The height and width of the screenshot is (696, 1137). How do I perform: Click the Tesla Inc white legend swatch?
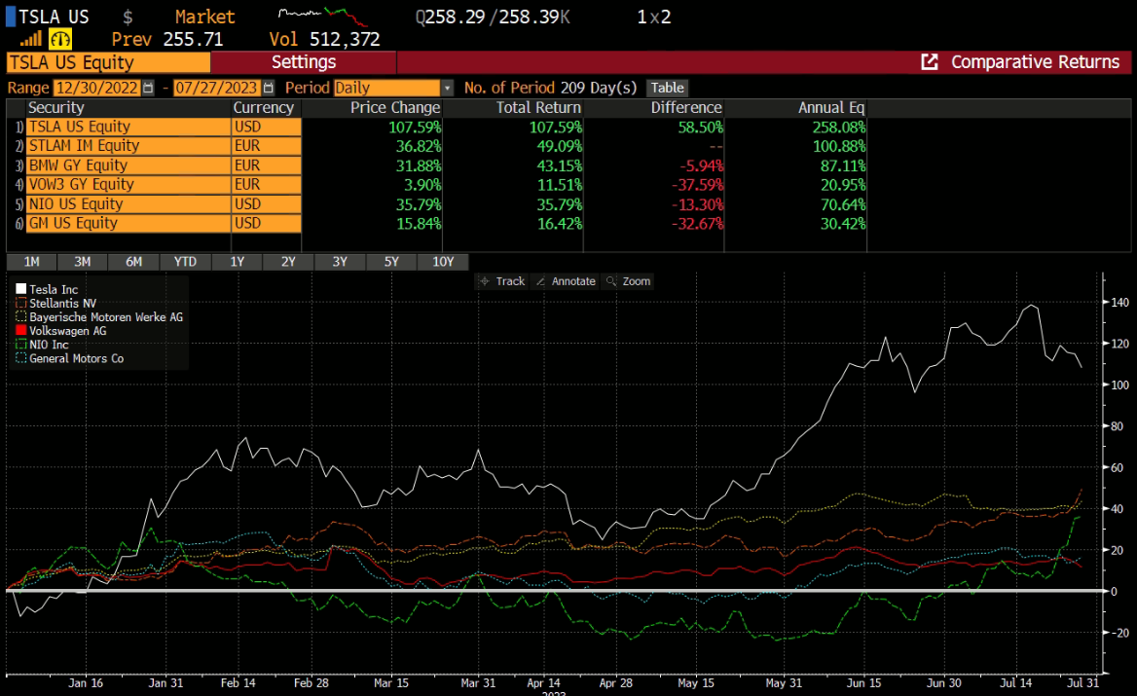tap(21, 290)
